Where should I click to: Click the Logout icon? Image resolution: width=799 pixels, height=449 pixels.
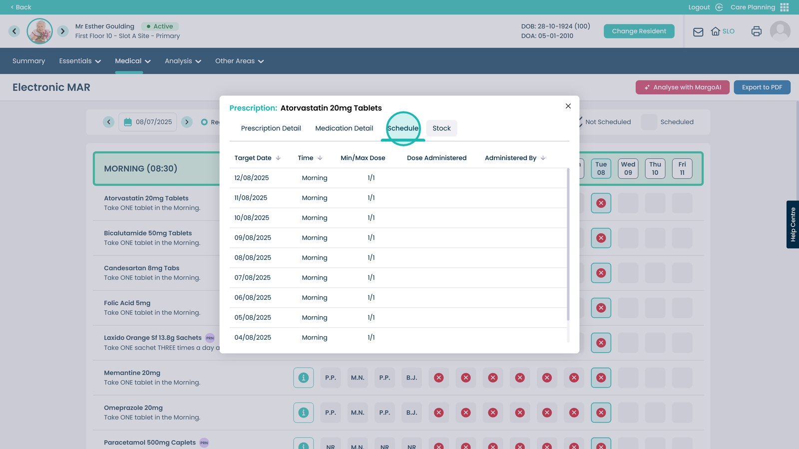pos(719,7)
